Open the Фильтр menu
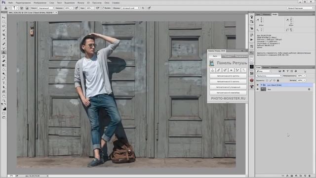 click(81, 3)
